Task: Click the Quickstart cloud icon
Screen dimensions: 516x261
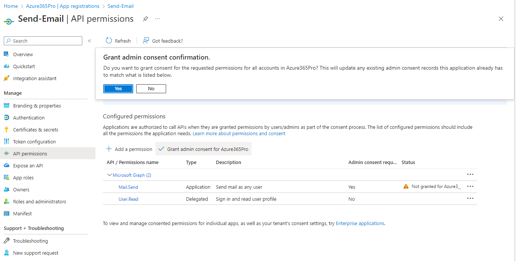Action: point(6,66)
